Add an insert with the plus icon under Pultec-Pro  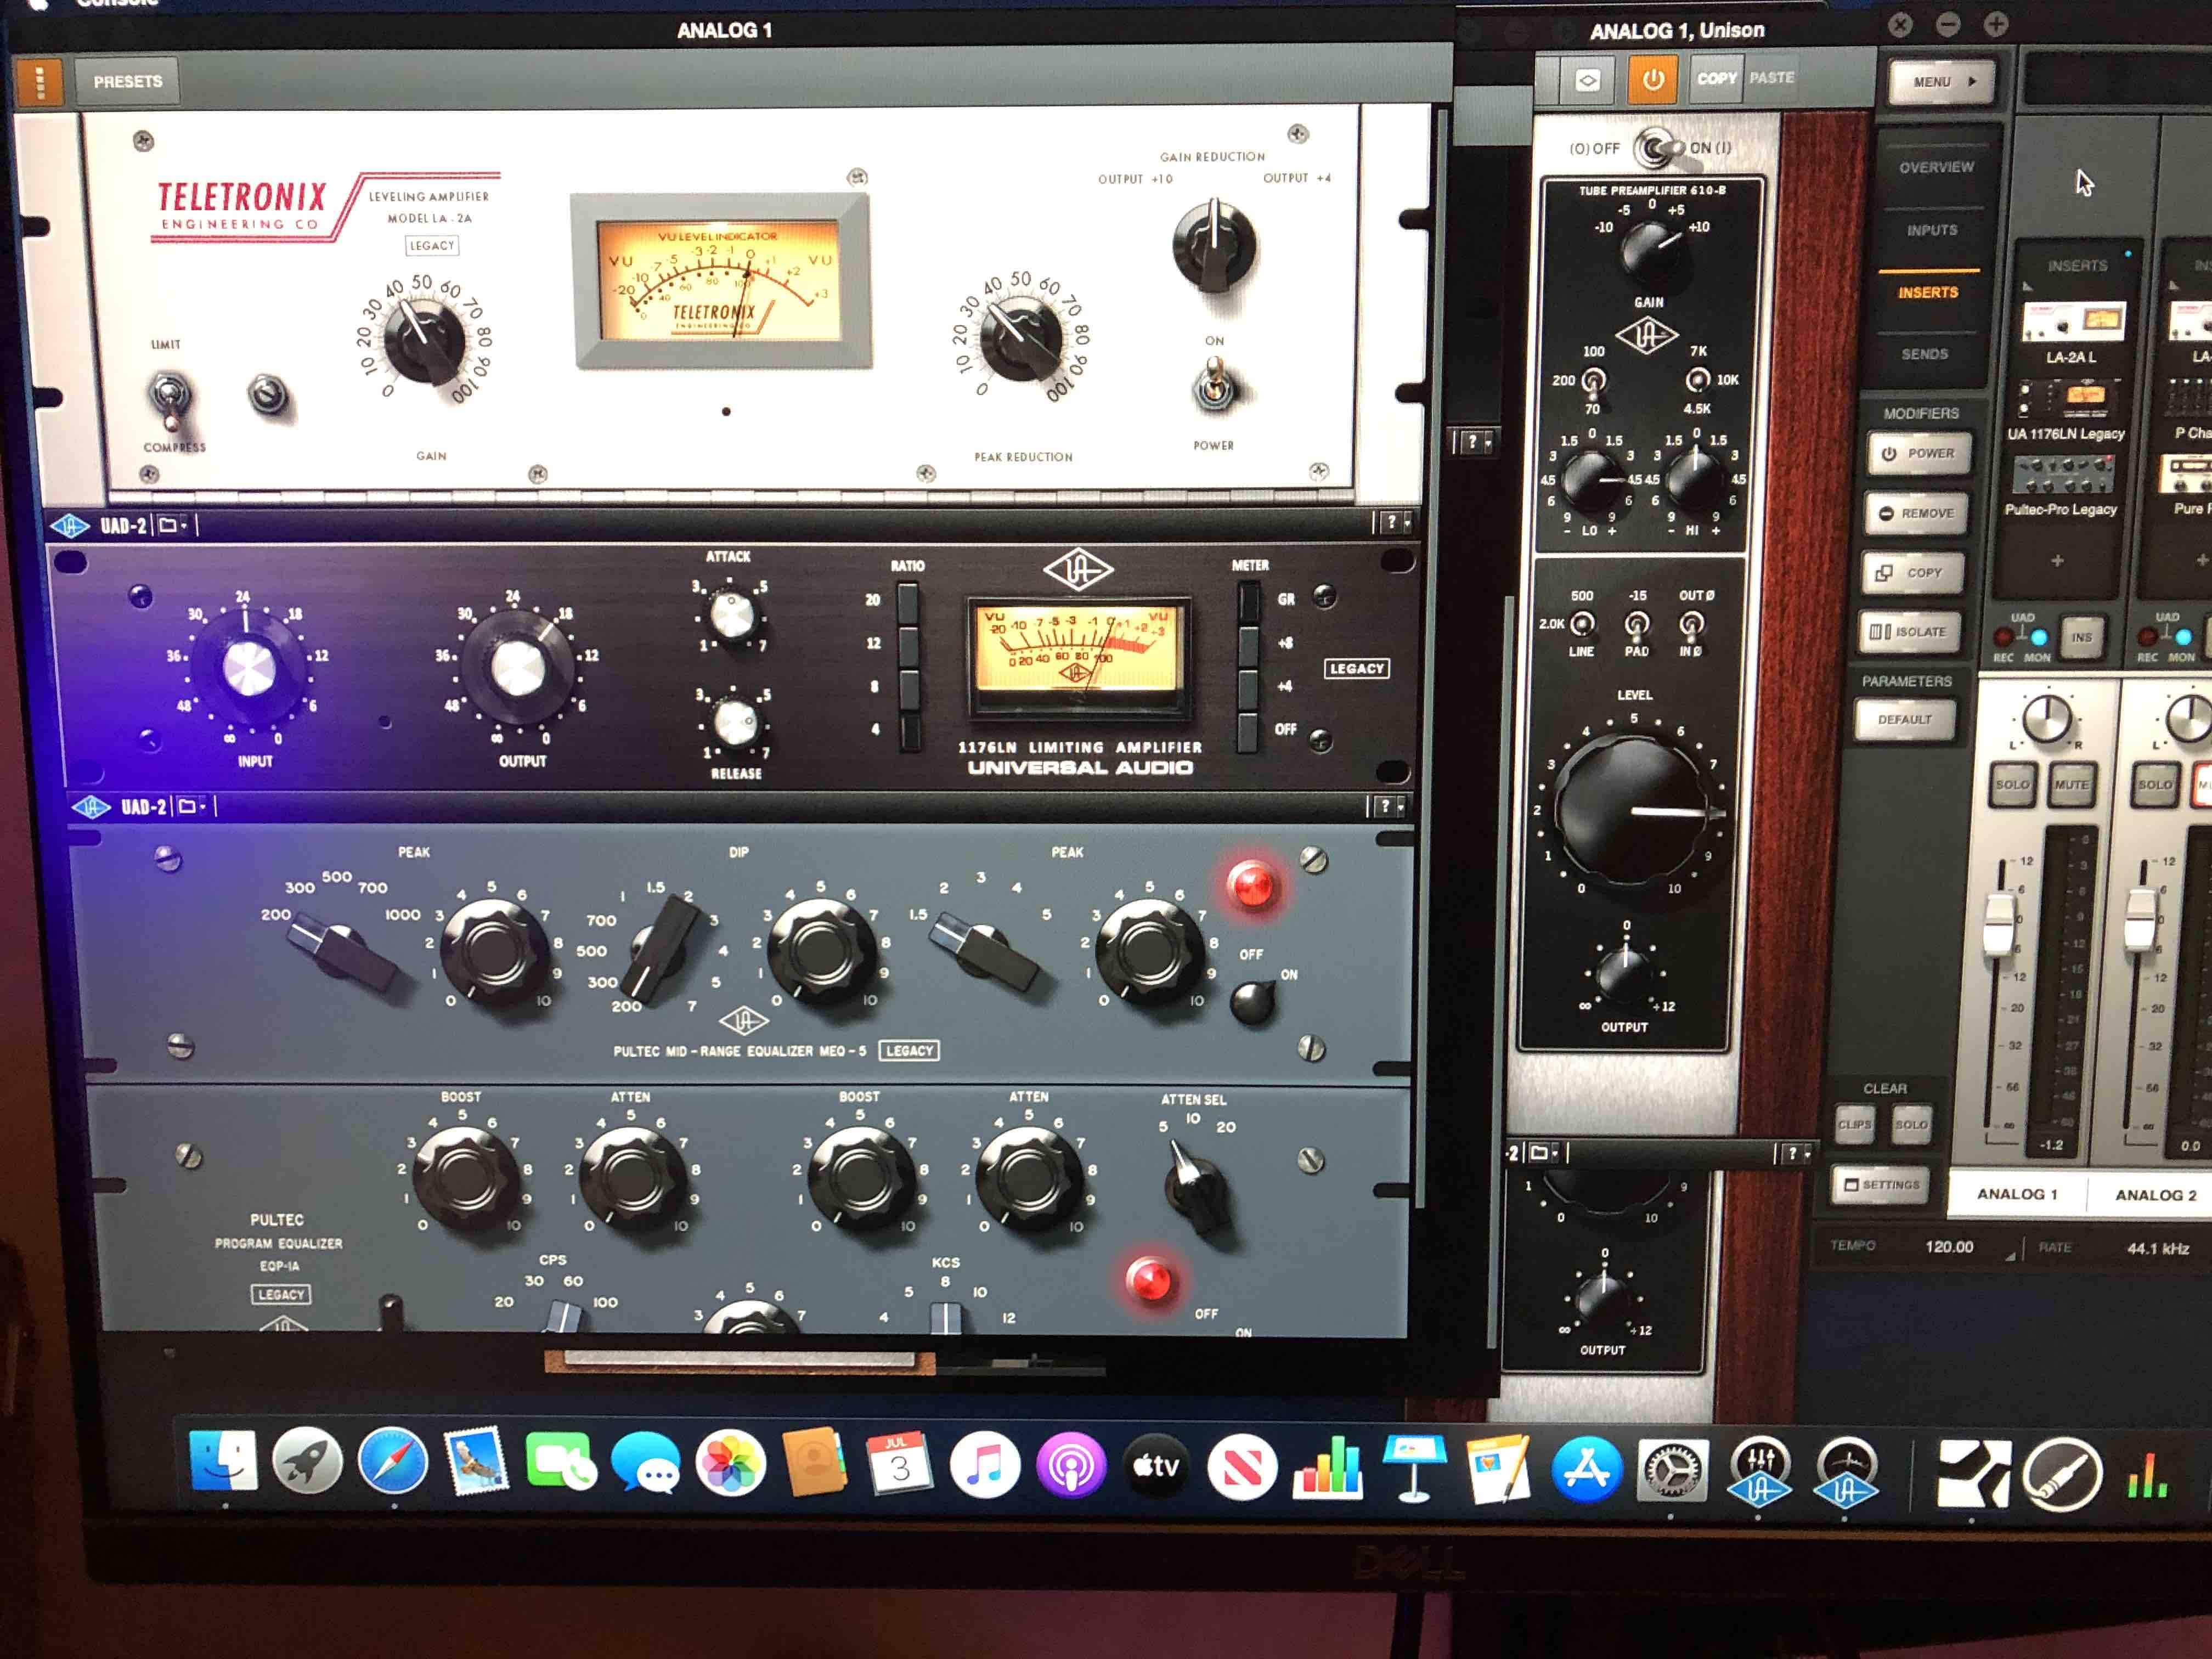[x=2057, y=561]
